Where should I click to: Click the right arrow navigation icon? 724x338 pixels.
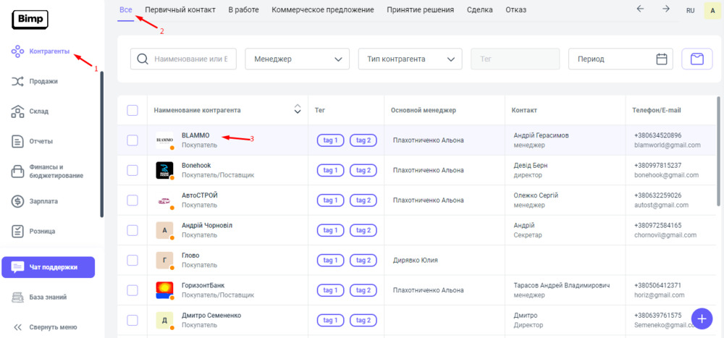[665, 9]
